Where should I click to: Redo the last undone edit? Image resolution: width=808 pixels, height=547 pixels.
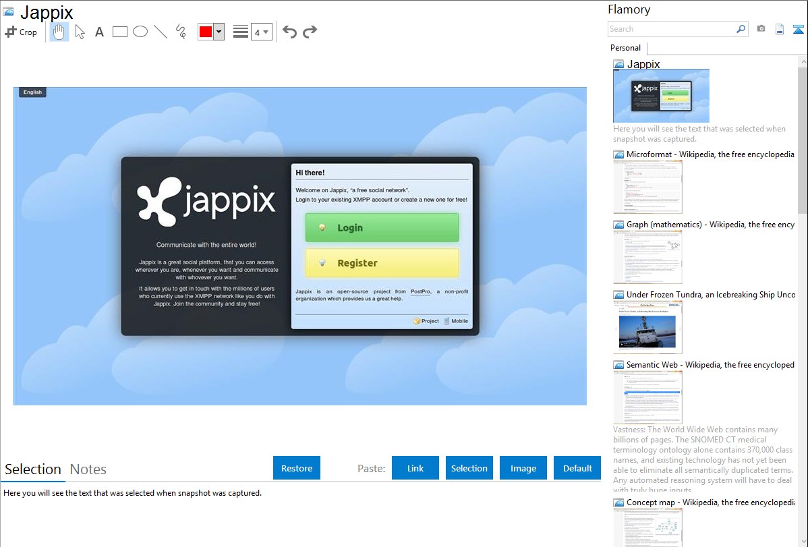(x=310, y=32)
